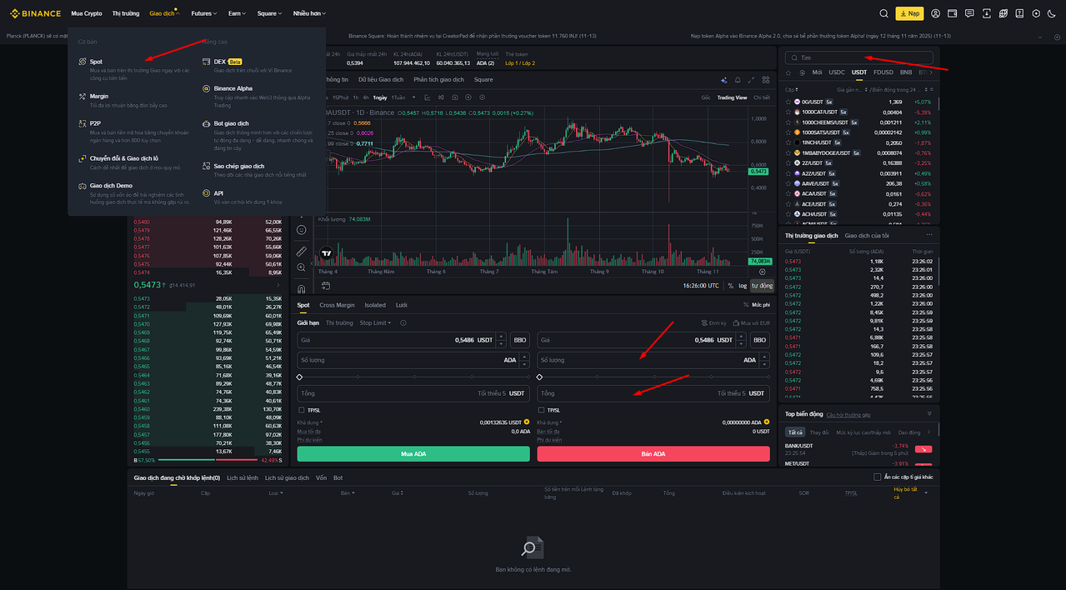Open the search magnifier in top header
This screenshot has width=1066, height=590.
pos(883,13)
